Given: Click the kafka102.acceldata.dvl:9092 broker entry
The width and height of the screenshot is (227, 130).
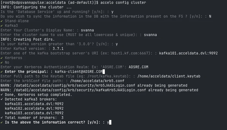Looking at the screenshot, I should point(34,108).
